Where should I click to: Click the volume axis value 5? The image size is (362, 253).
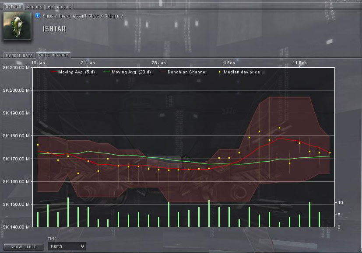click(339, 215)
